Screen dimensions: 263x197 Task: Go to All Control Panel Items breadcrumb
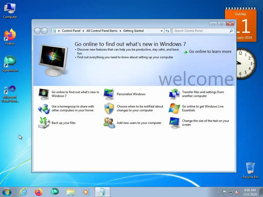[x=102, y=31]
